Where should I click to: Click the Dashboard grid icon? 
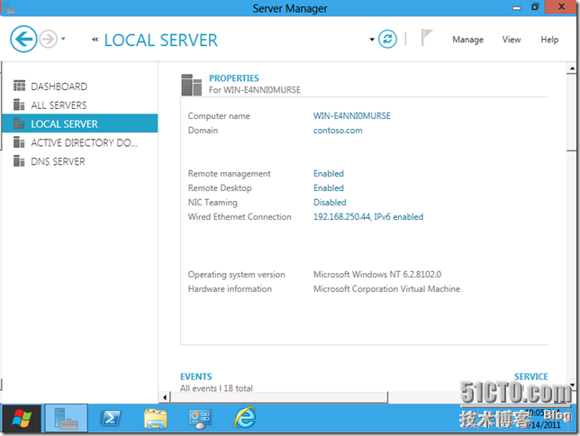pos(19,86)
